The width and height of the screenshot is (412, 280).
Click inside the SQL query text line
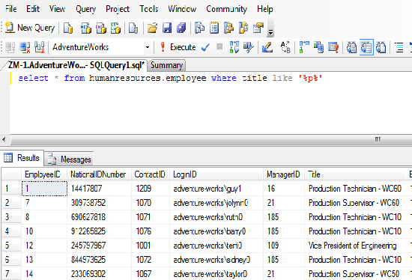[x=170, y=79]
